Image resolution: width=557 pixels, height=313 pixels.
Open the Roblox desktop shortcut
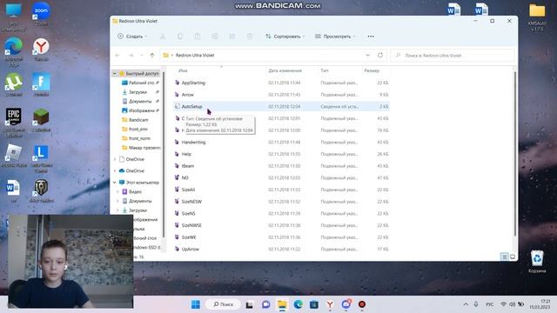[x=14, y=156]
